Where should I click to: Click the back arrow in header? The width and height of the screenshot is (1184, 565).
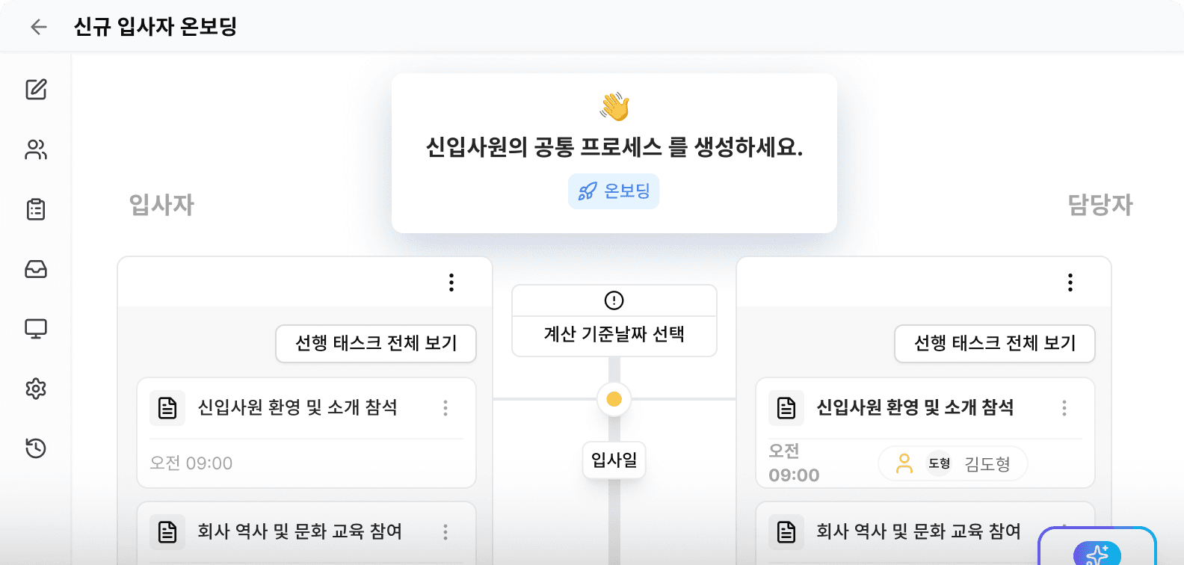pyautogui.click(x=39, y=27)
